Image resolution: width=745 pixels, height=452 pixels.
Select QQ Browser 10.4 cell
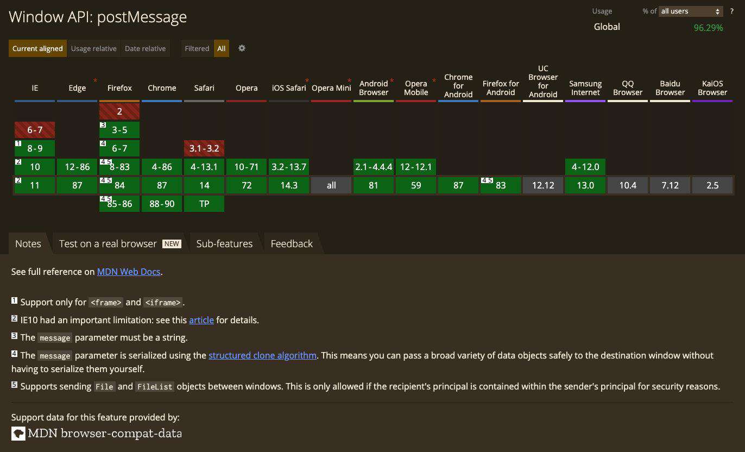(628, 185)
